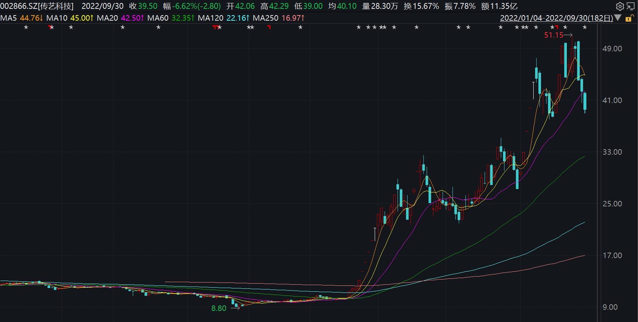Image resolution: width=638 pixels, height=322 pixels.
Task: Click the 33.00 price axis label
Action: [612, 152]
